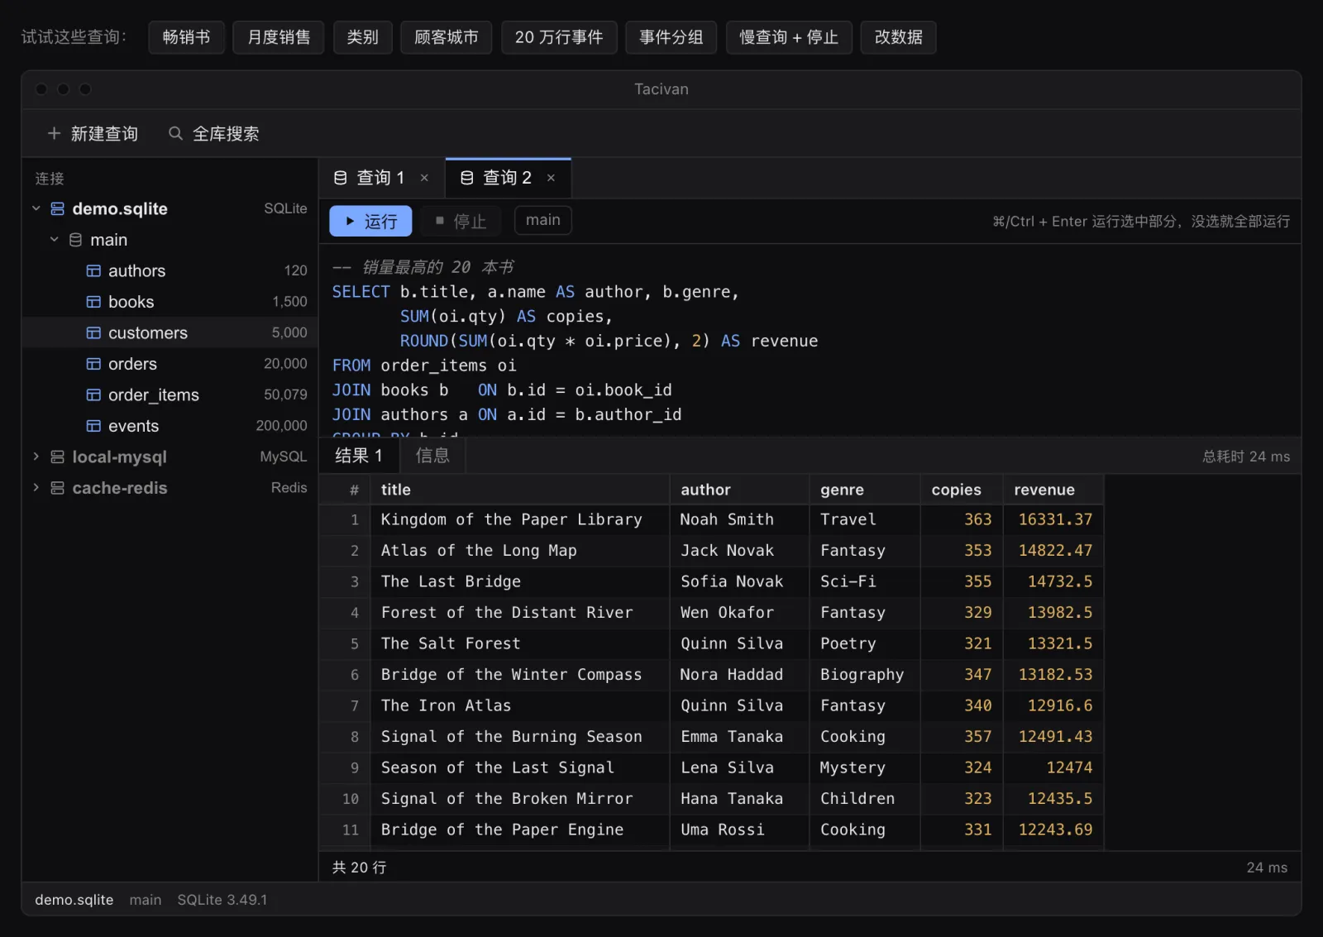
Task: Expand the cache-redis connection
Action: click(x=36, y=488)
